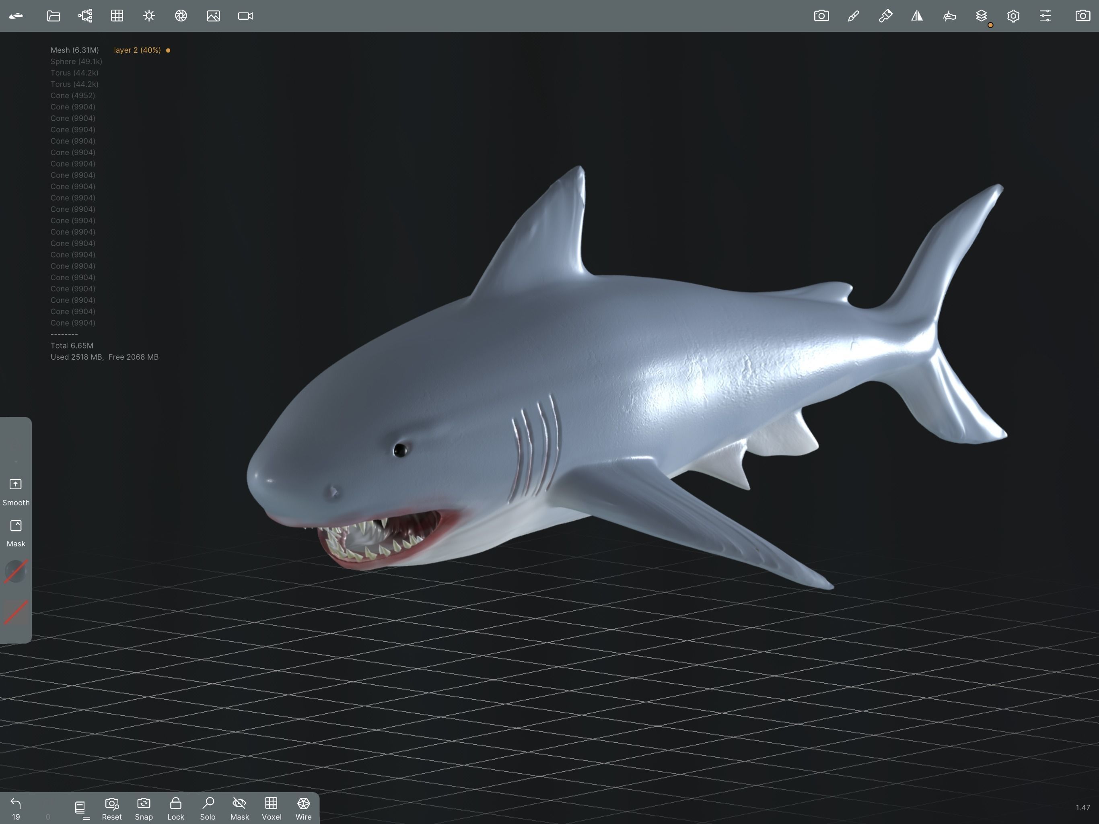Toggle camera Snap
This screenshot has width=1099, height=824.
[x=144, y=808]
